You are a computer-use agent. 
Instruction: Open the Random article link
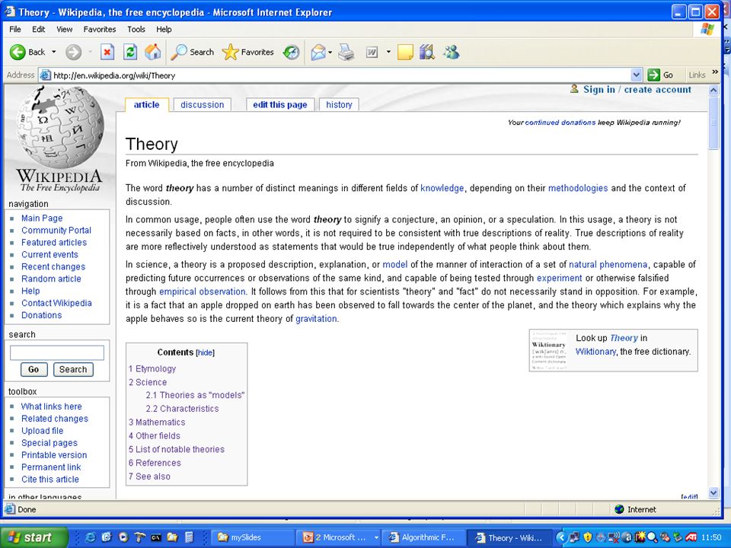tap(51, 279)
